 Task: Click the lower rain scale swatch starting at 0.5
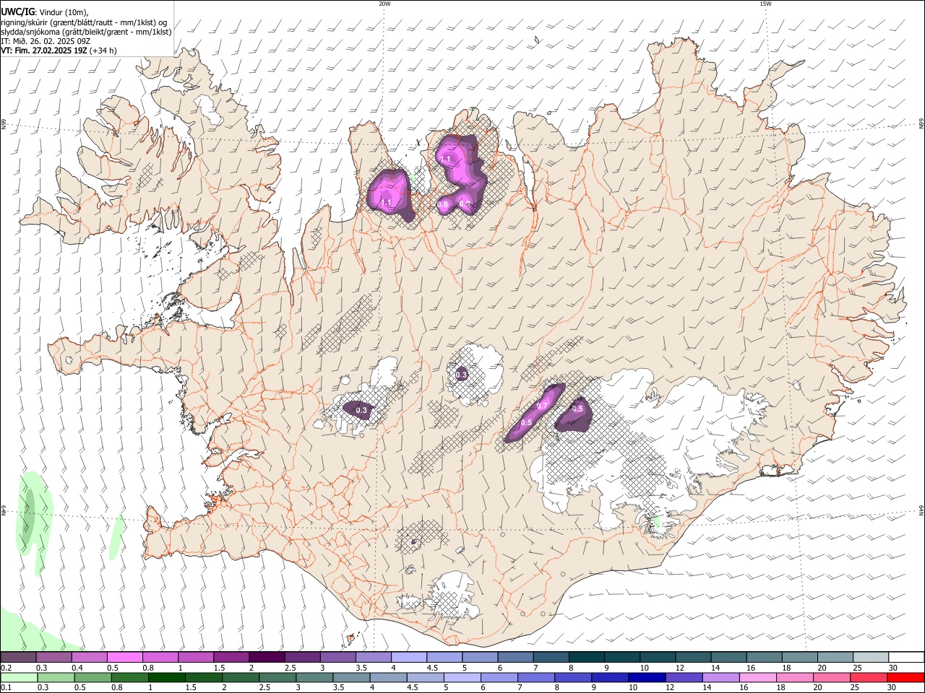point(92,678)
